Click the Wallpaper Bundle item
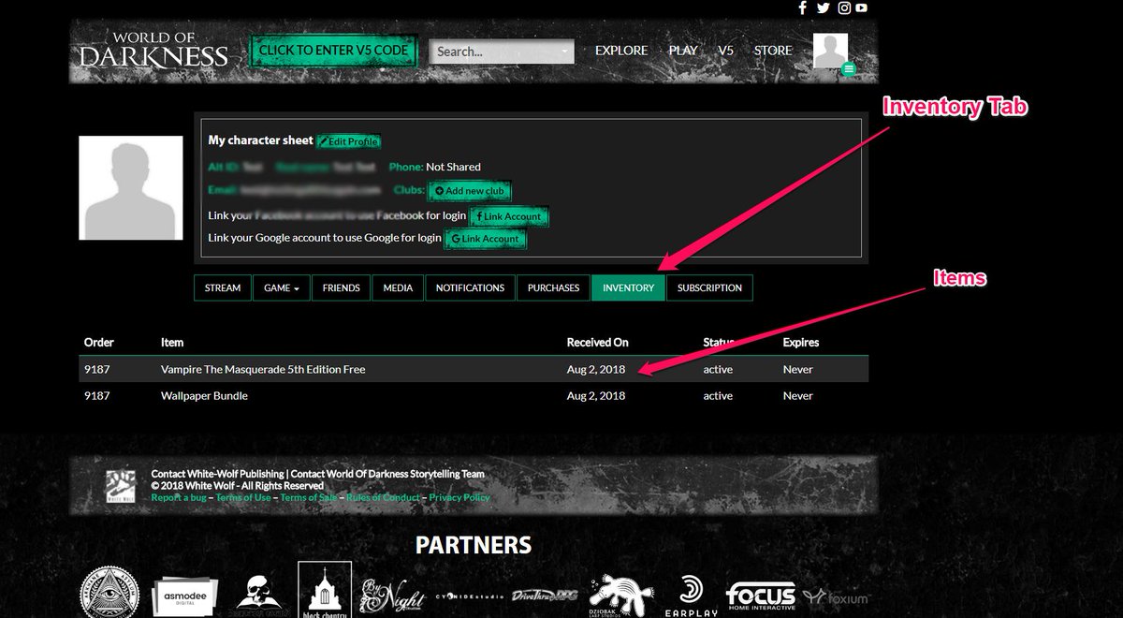Viewport: 1123px width, 618px height. point(204,395)
